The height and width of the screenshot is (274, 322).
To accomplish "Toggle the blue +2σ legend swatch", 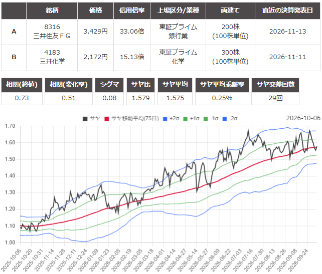I will [x=165, y=119].
